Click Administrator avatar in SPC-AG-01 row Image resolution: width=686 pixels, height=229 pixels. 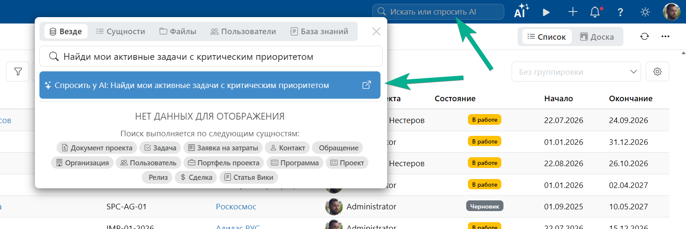[x=334, y=207]
